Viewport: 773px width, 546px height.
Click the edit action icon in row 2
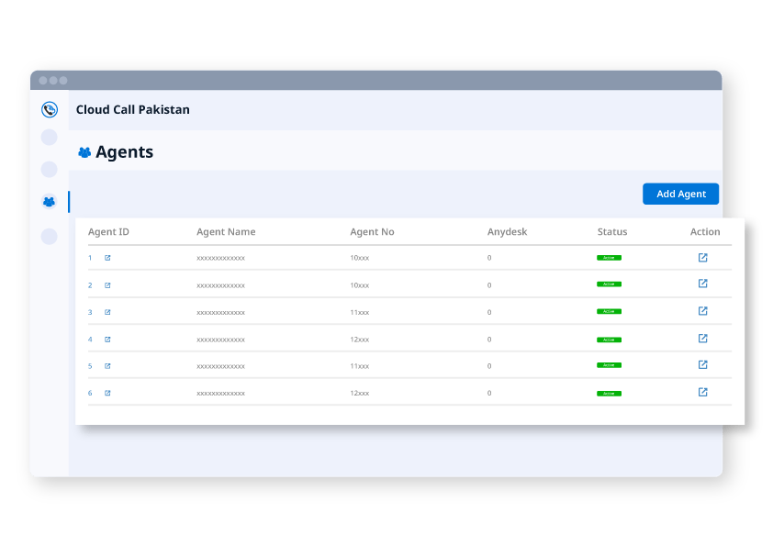tap(702, 284)
